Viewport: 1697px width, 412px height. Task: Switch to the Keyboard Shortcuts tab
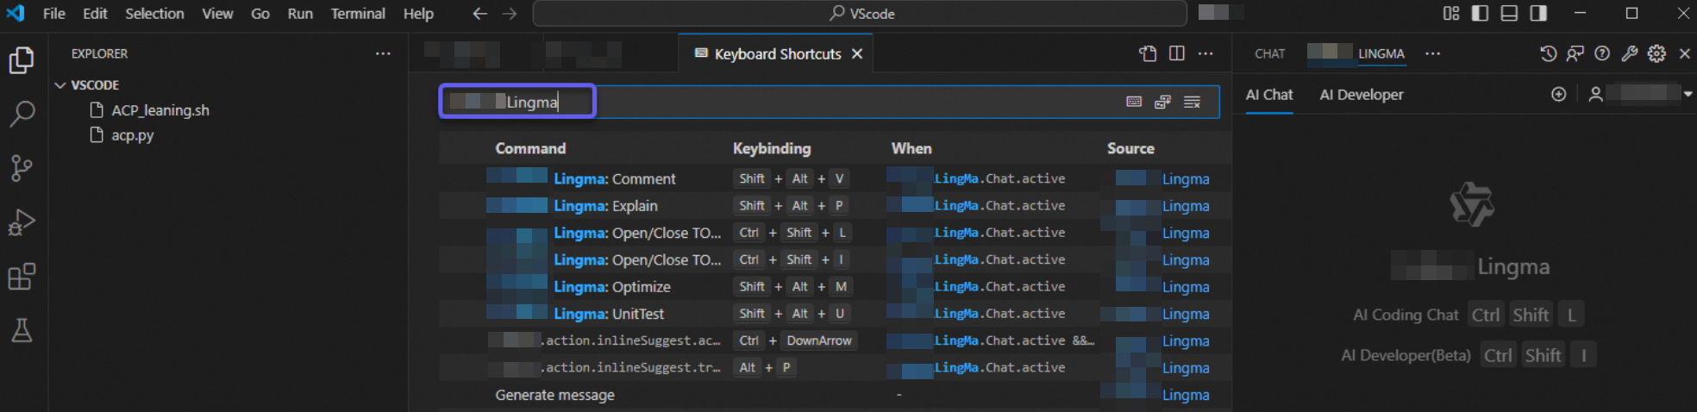(x=777, y=53)
